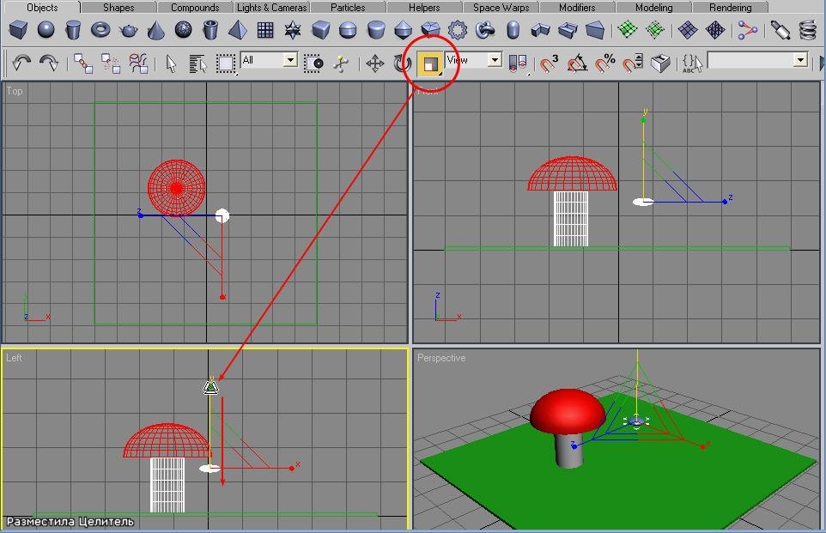Select the C-Ext extrusion icon
Screen dimensions: 826x533
click(x=568, y=30)
